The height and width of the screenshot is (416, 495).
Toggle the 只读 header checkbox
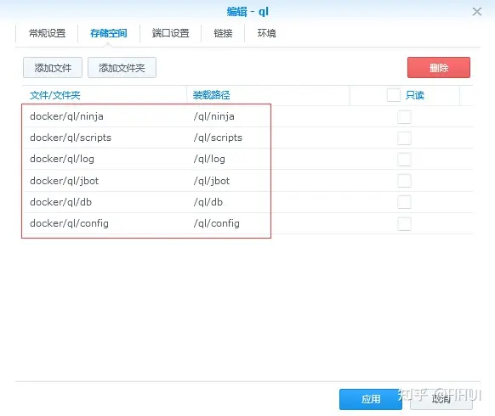click(394, 95)
